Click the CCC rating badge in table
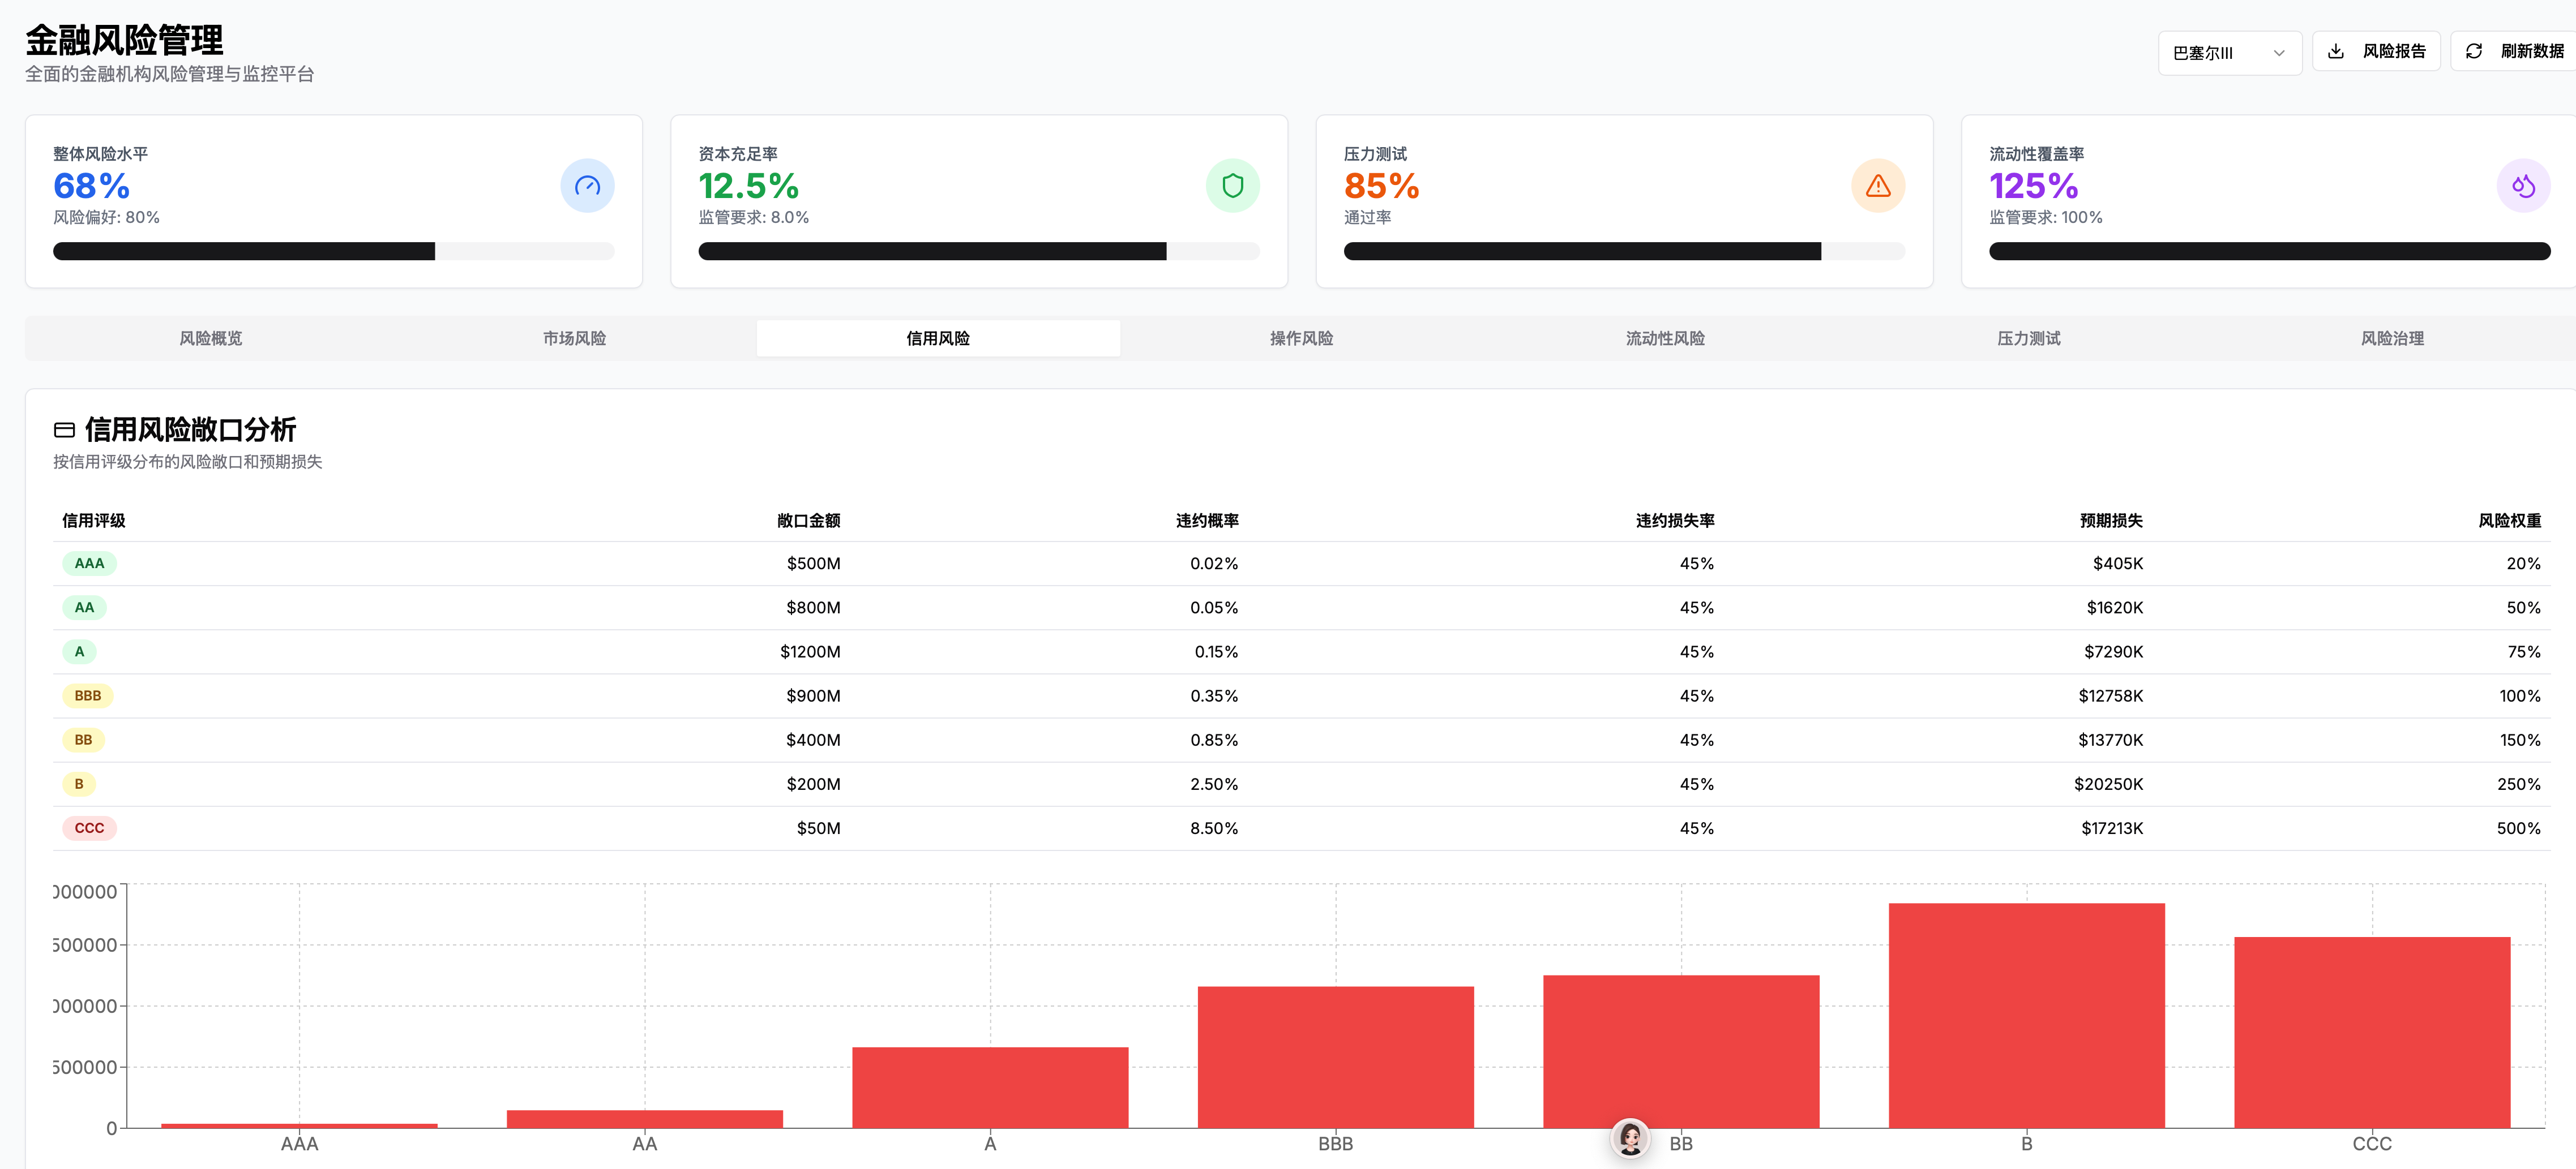 click(89, 828)
